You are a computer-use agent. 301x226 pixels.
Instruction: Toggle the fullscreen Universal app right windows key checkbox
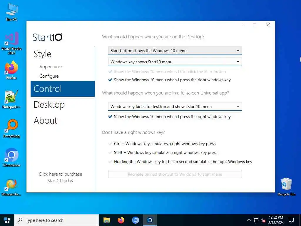click(110, 117)
